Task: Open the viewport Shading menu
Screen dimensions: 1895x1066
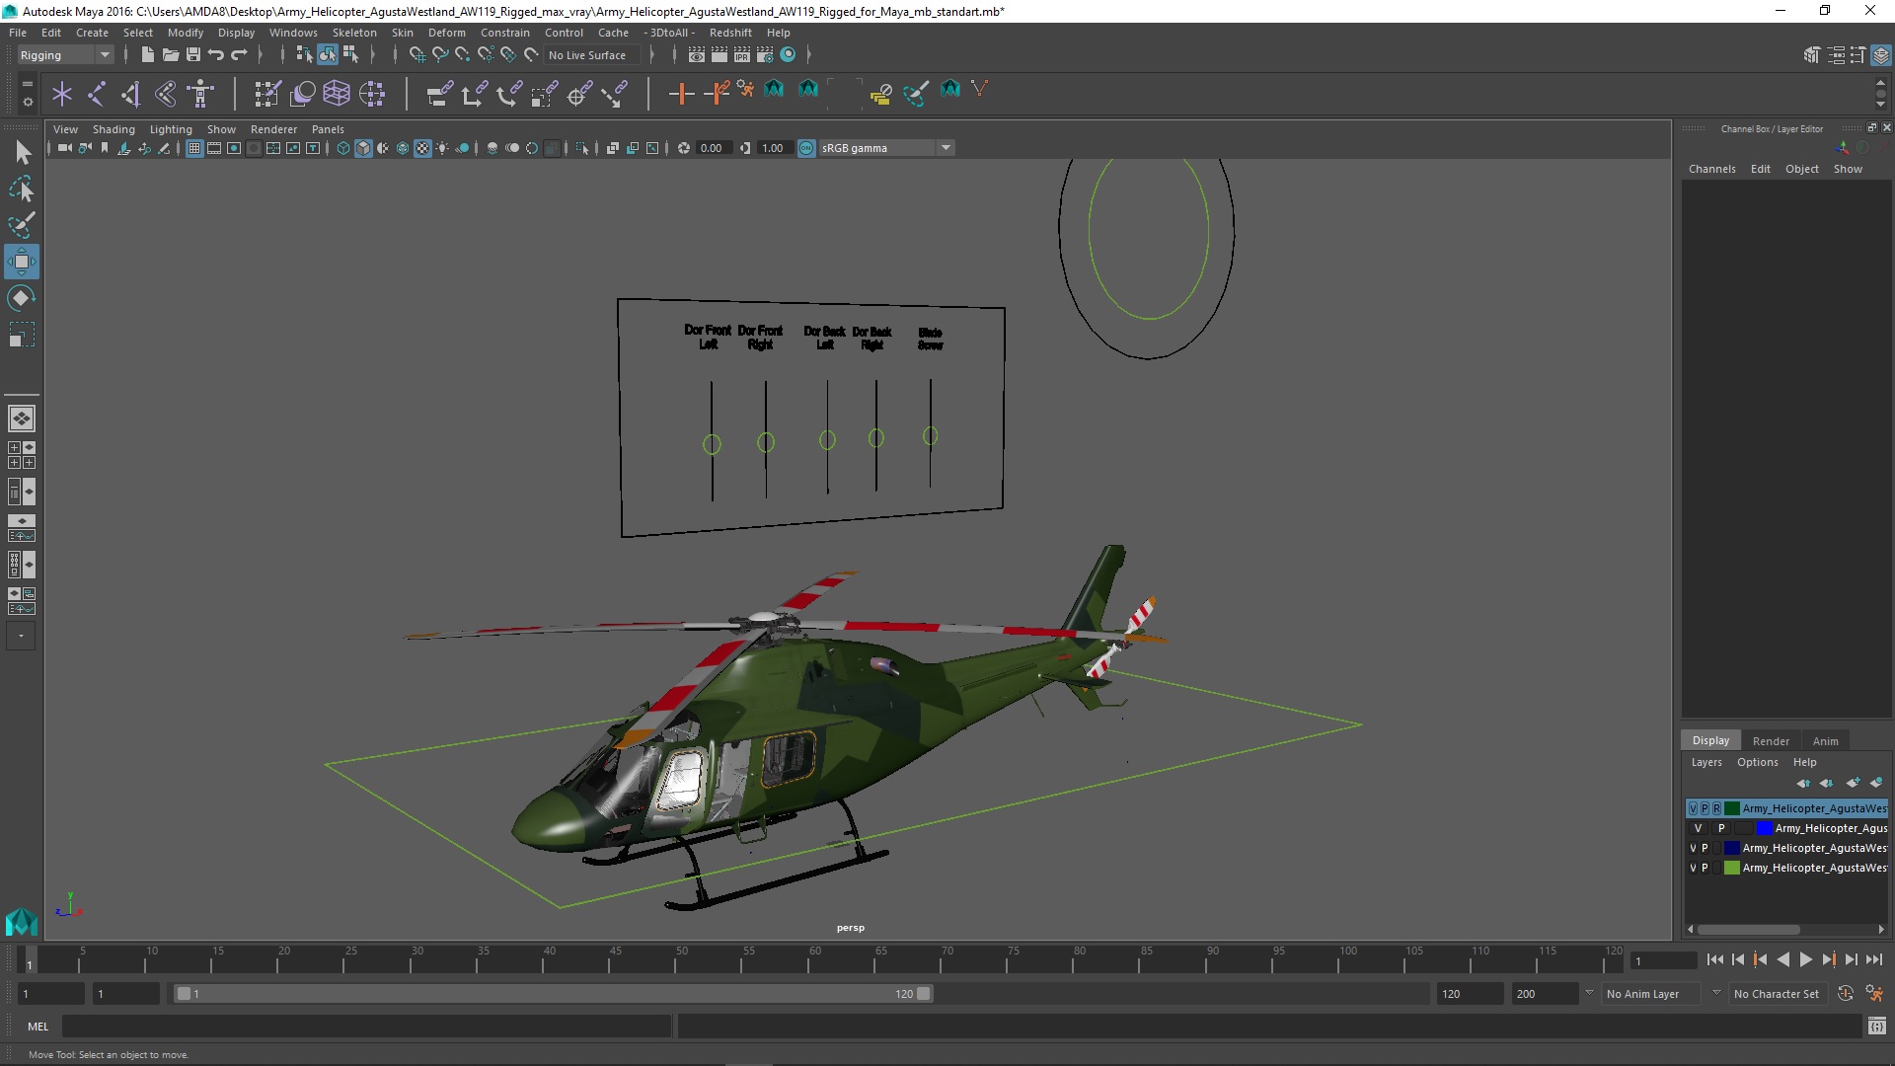Action: point(114,129)
